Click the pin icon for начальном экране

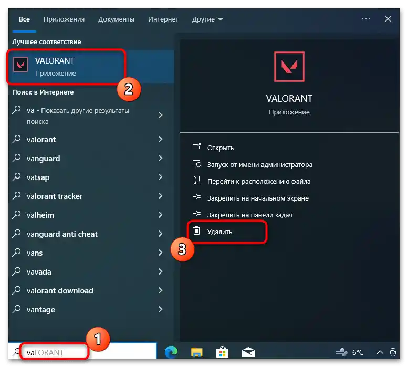[x=197, y=197]
